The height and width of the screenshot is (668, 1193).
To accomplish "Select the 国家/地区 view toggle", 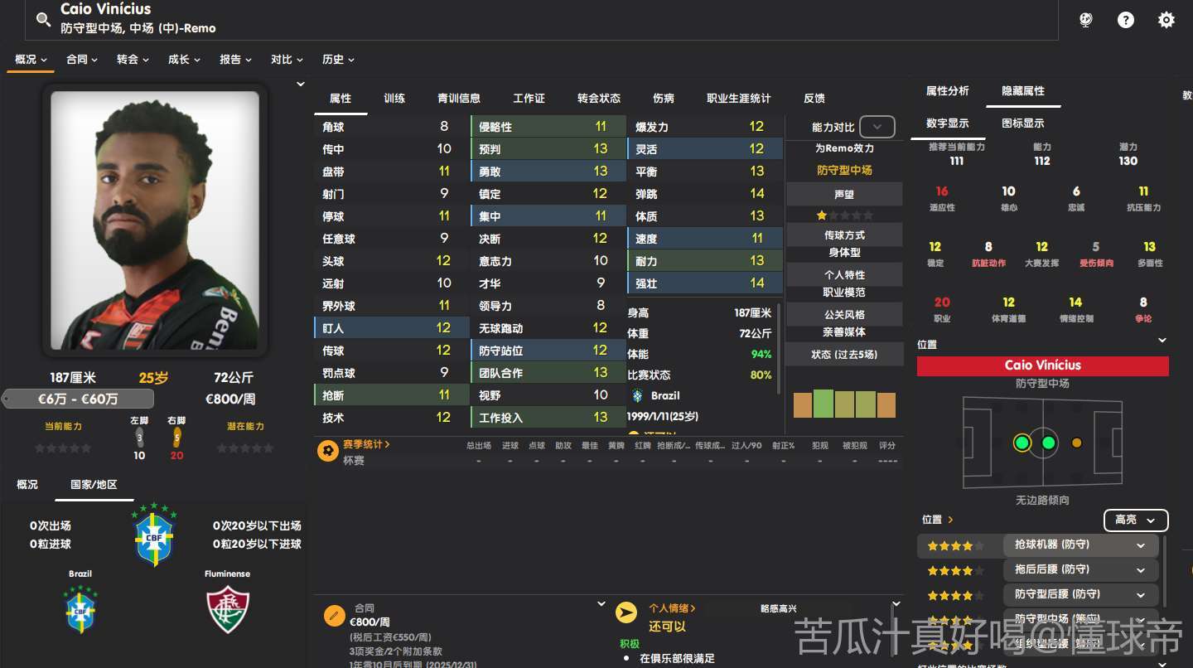I will point(94,484).
